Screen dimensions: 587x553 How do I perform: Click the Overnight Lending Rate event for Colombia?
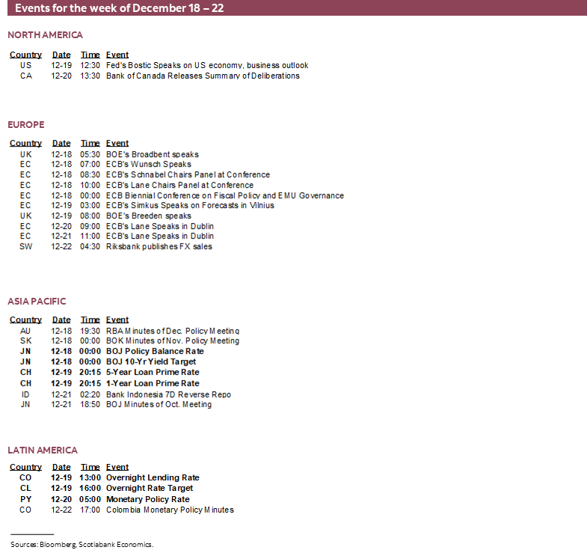click(x=153, y=477)
